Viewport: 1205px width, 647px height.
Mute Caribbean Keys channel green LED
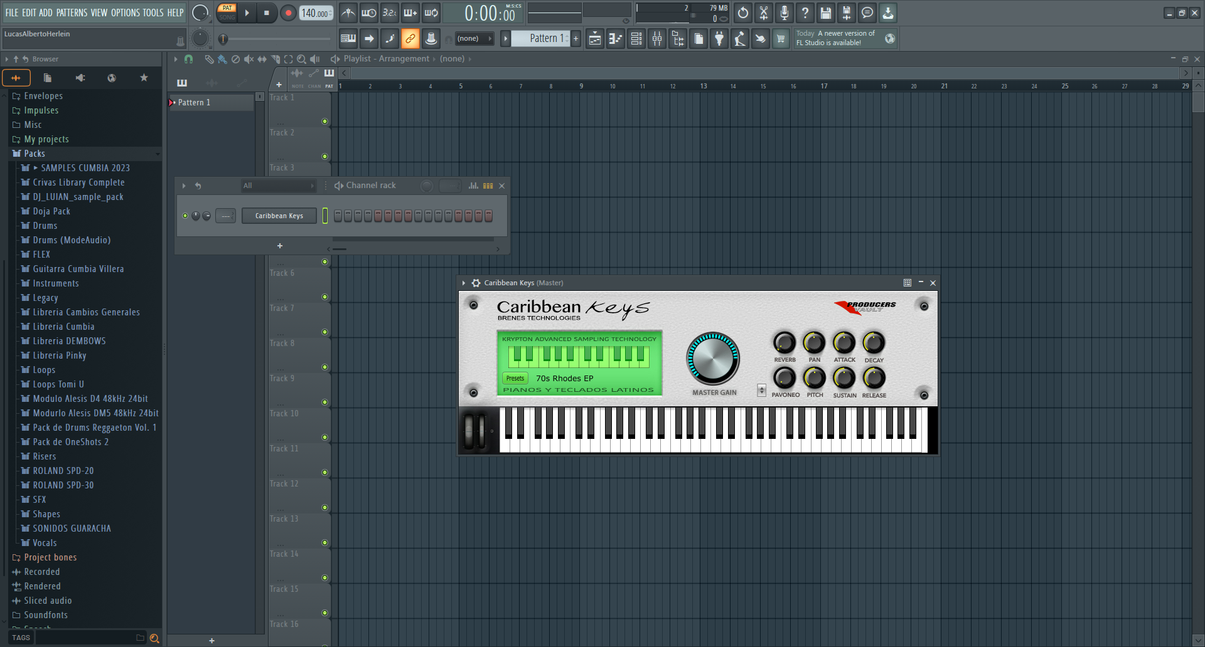[185, 216]
